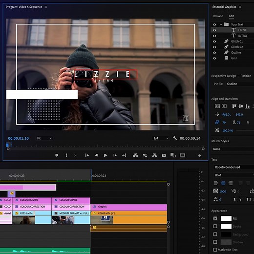Align layers to top edge
The width and height of the screenshot is (254, 254).
coord(234,106)
